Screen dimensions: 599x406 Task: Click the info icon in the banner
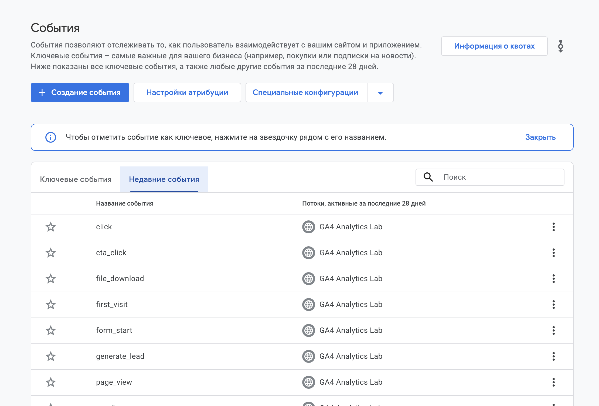click(51, 137)
